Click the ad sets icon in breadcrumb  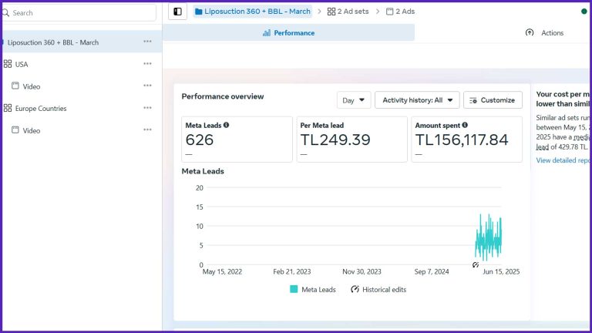[x=331, y=12]
